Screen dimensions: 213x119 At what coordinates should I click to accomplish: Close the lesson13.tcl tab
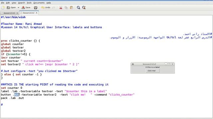pyautogui.click(x=17, y=13)
